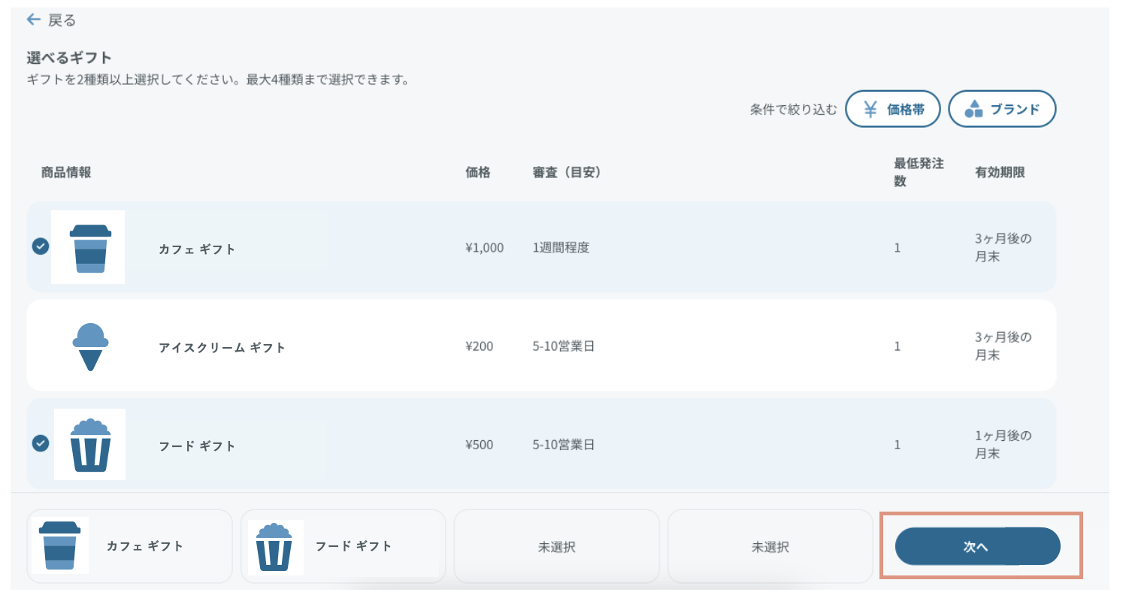
Task: Click the 価格 column header
Action: pyautogui.click(x=478, y=172)
